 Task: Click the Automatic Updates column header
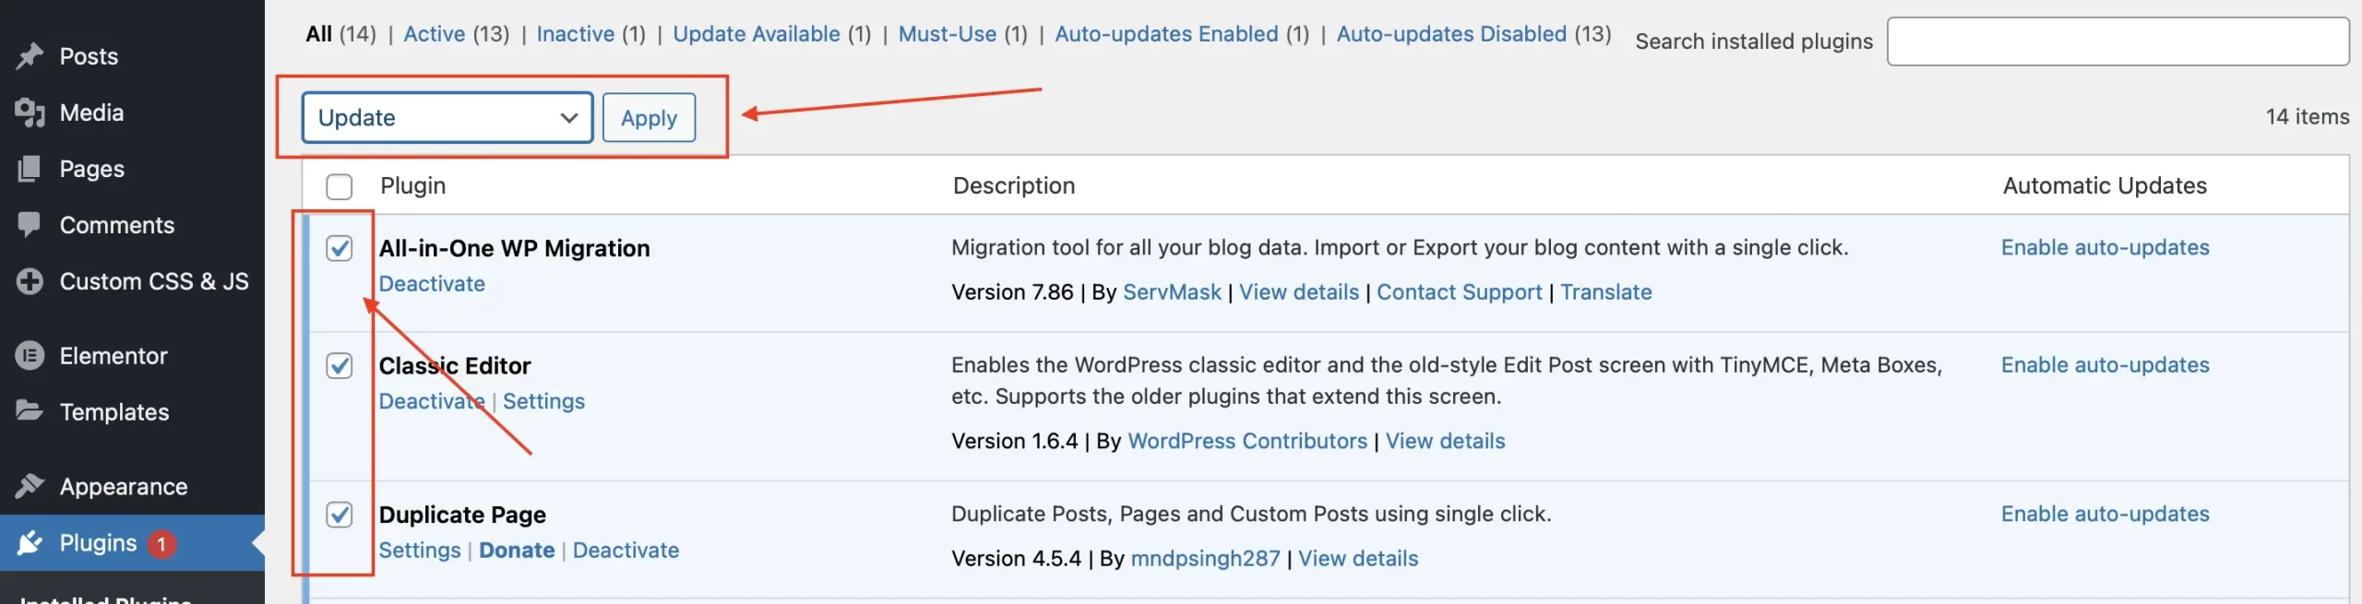2105,186
